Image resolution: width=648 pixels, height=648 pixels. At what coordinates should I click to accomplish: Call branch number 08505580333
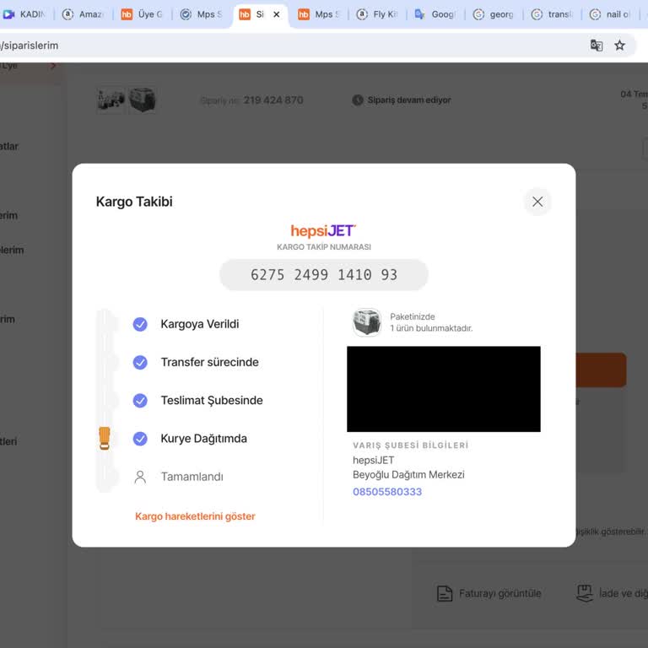pos(387,492)
